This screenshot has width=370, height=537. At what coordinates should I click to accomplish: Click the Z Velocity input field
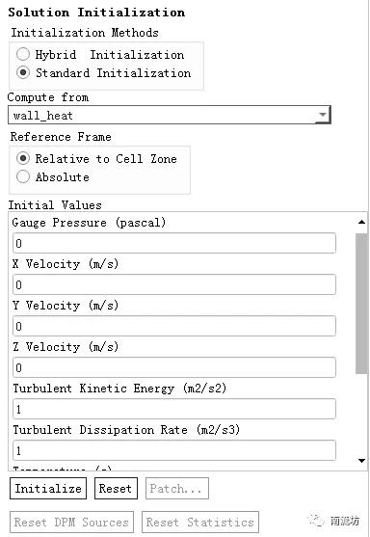[x=174, y=367]
